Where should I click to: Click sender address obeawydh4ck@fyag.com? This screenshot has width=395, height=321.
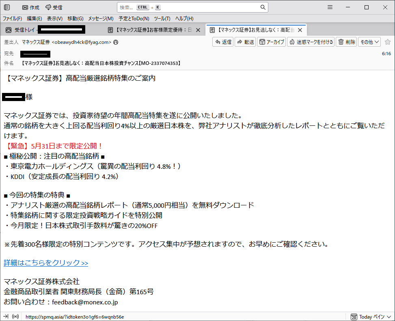82,42
